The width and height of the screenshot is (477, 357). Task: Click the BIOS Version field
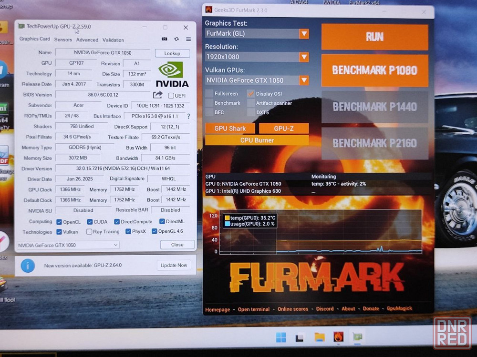[103, 95]
